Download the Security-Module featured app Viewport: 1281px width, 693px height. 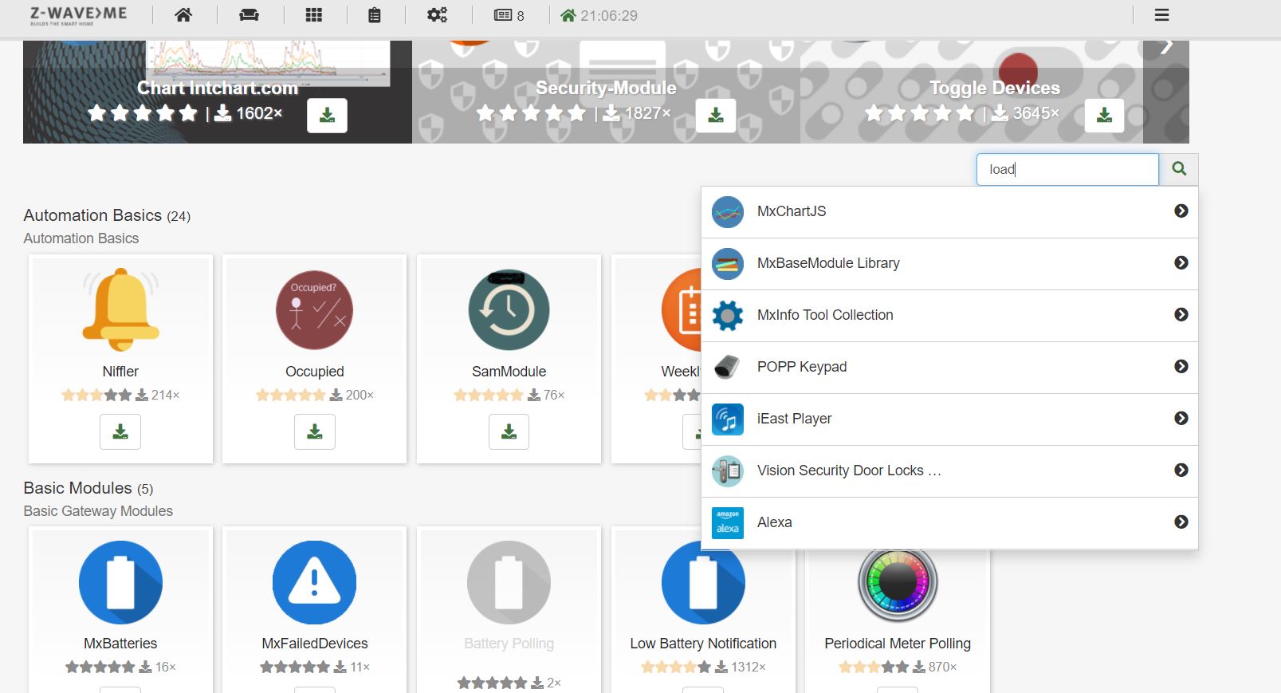click(715, 116)
